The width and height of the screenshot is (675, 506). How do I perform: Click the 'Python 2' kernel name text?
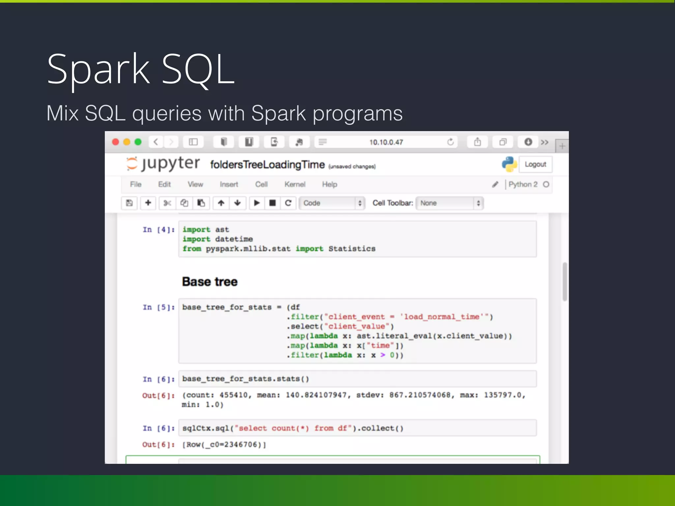[523, 184]
